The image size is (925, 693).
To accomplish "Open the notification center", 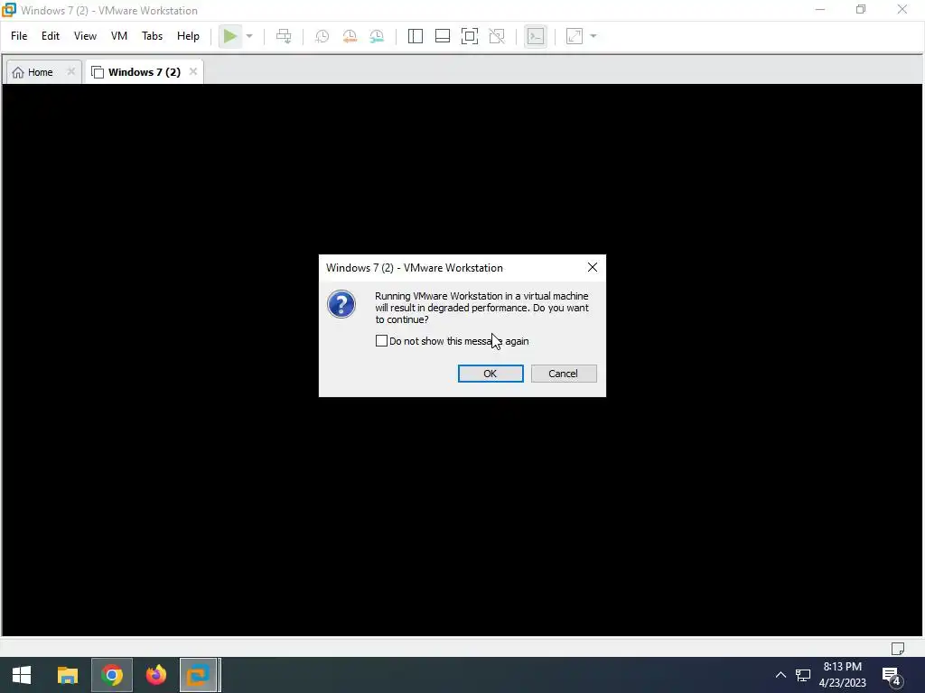I will pyautogui.click(x=893, y=676).
